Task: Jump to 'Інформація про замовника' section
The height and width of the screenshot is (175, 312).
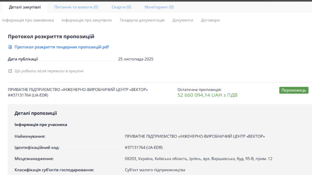Action: [x=28, y=20]
